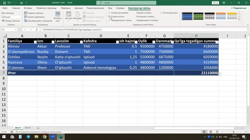Open Telegram from the taskbar
250x140 pixels.
28,136
